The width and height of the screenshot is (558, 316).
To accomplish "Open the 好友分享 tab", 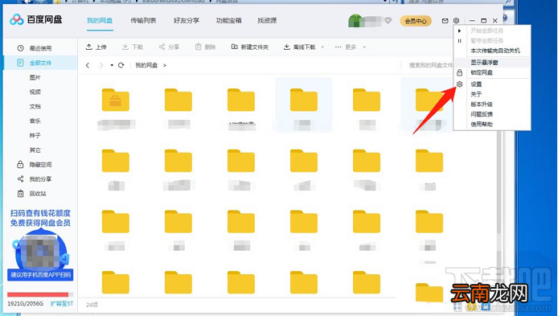I will pos(186,21).
